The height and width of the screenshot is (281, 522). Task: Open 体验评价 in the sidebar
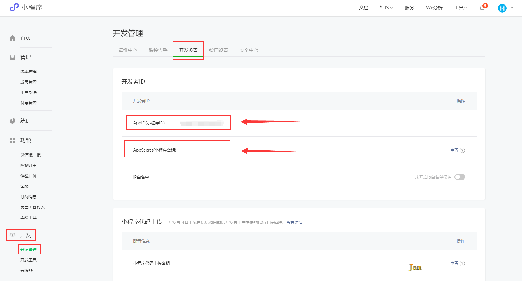click(29, 176)
